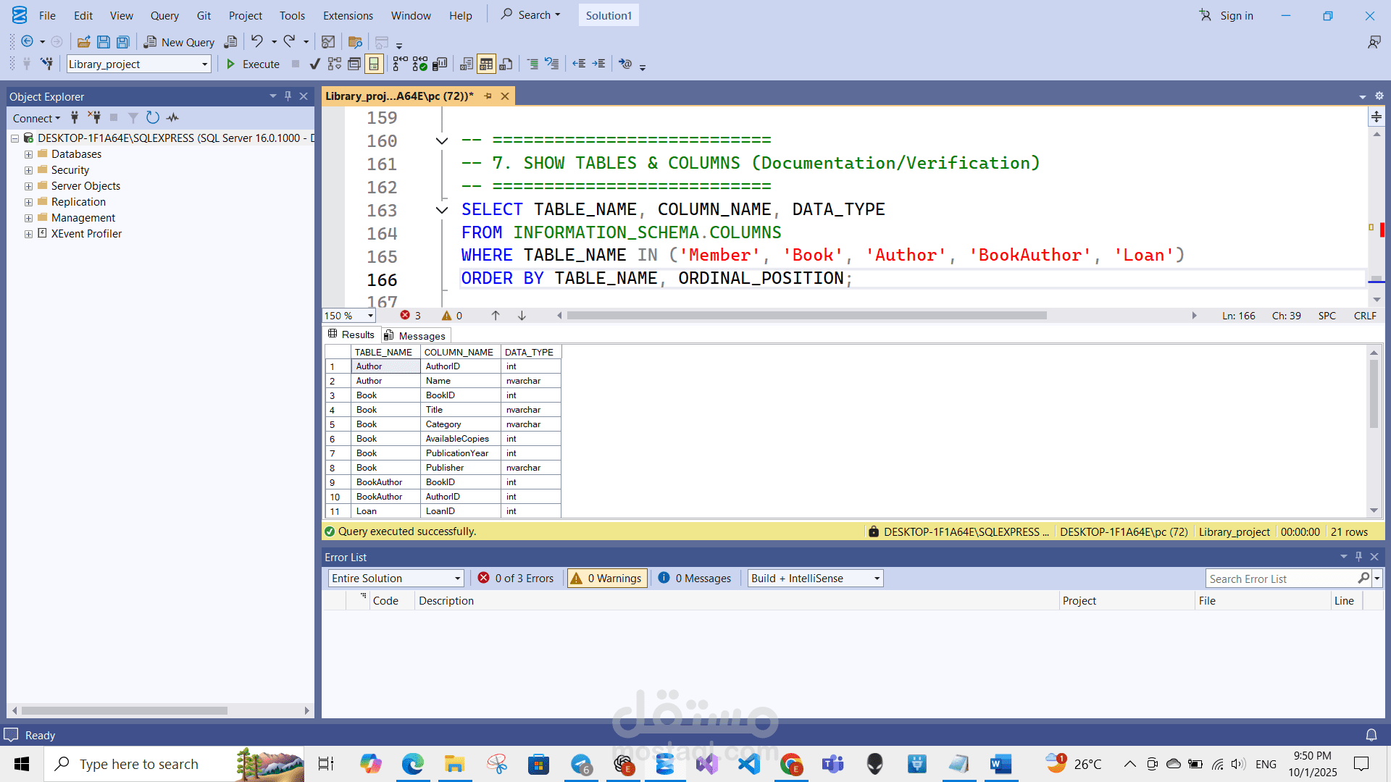
Task: Click Connect Object Explorer plug icon
Action: pyautogui.click(x=75, y=117)
